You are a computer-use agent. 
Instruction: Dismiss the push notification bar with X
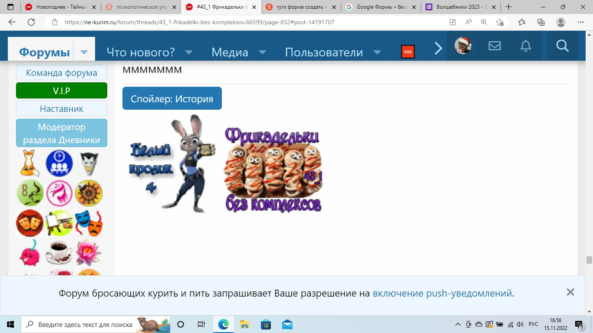point(570,292)
